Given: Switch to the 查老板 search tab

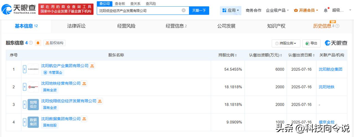Looking at the screenshot, I should pos(120,4).
